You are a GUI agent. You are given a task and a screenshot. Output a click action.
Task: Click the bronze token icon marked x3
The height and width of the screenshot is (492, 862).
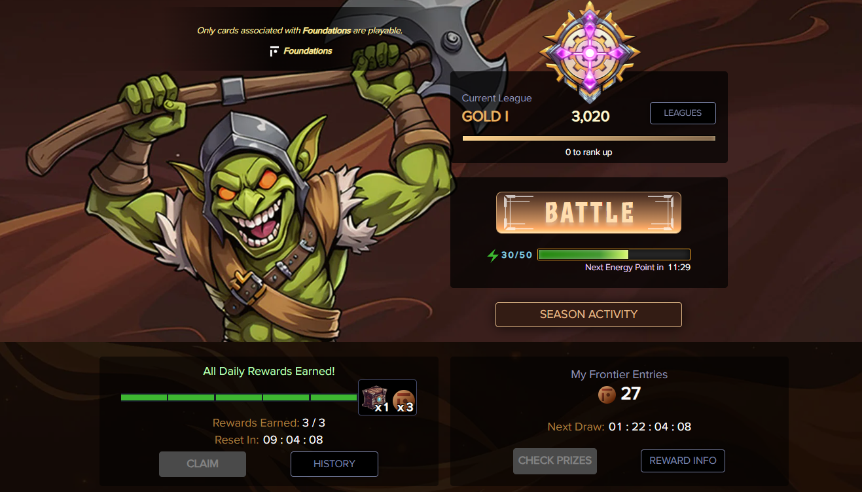(403, 400)
